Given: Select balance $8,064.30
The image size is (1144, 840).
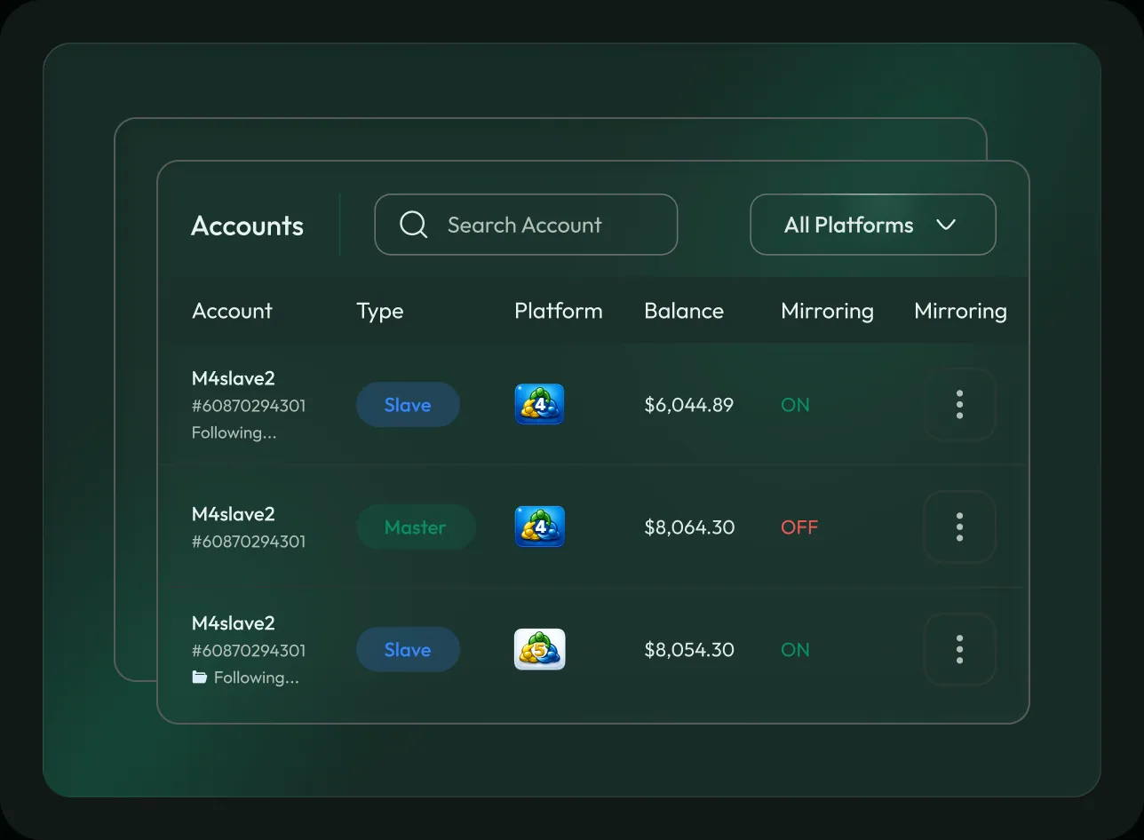Looking at the screenshot, I should coord(689,527).
